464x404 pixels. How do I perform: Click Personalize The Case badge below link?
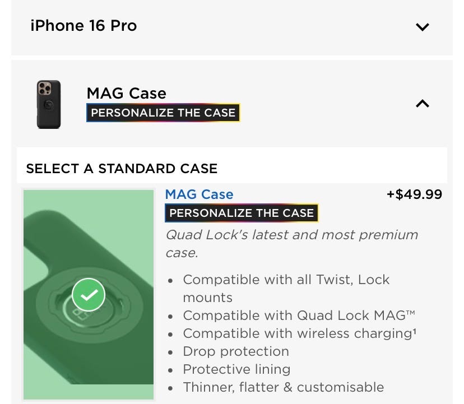(x=242, y=213)
